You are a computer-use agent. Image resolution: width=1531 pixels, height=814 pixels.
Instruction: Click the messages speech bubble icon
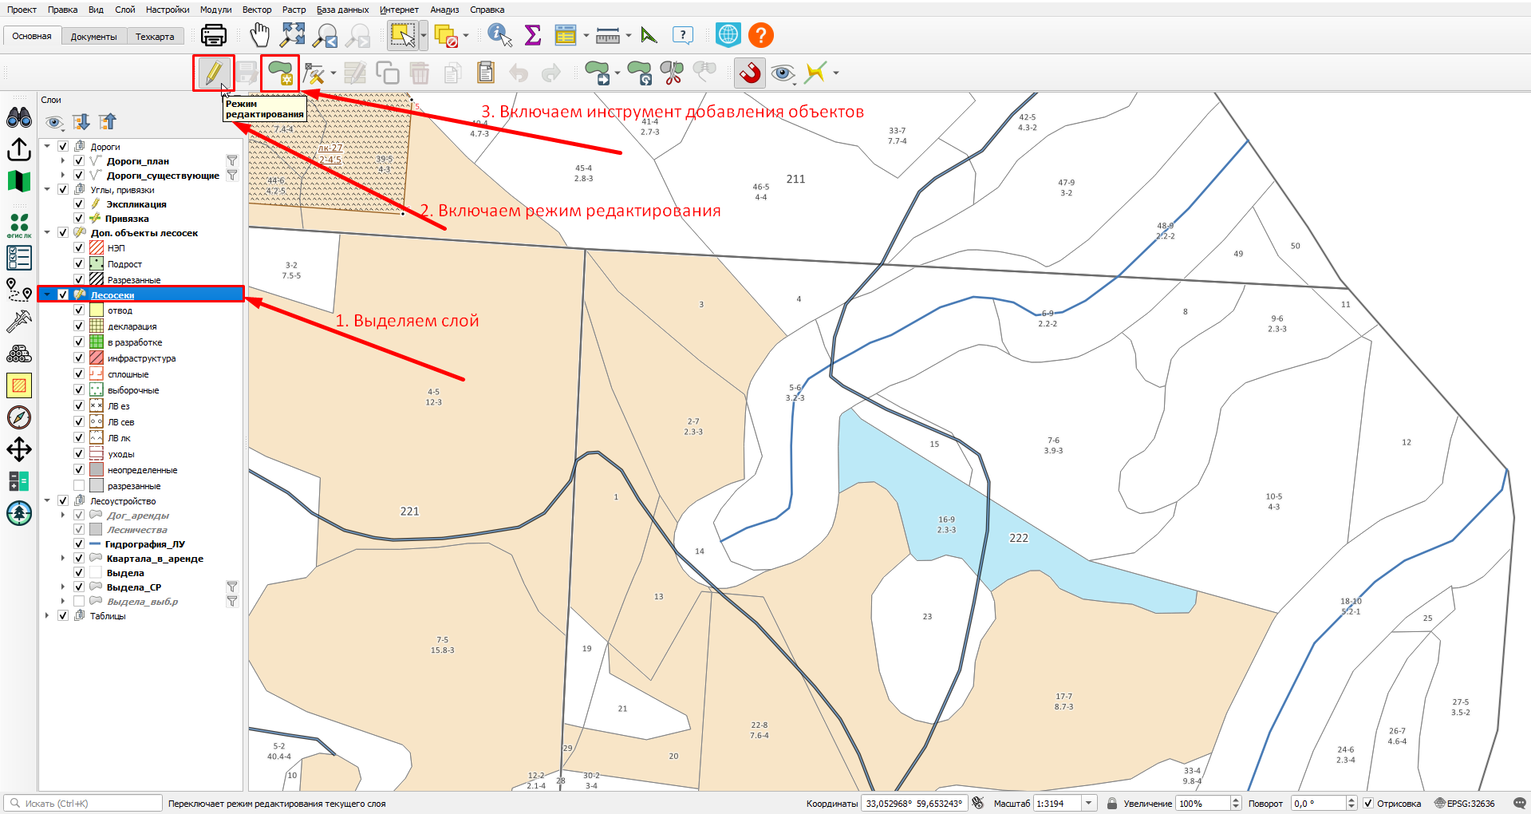1519,804
